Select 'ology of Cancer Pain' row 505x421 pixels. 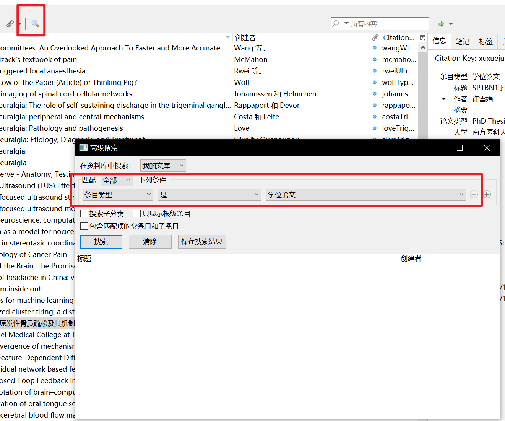point(34,254)
